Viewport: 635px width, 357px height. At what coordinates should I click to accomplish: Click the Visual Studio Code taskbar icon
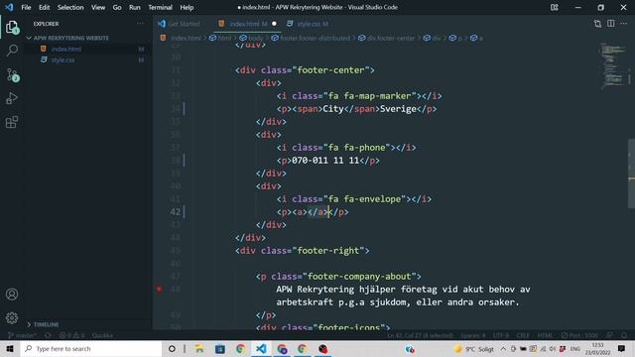[x=261, y=348]
